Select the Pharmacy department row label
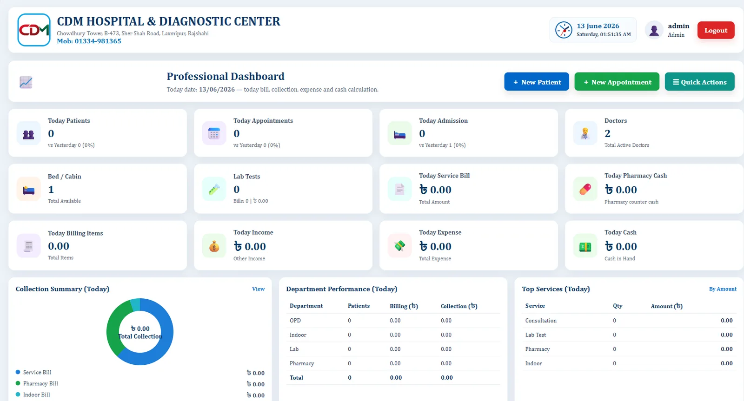This screenshot has width=744, height=401. coord(302,363)
